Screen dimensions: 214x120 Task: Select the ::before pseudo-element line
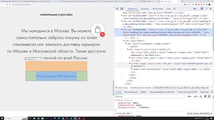coord(133,47)
